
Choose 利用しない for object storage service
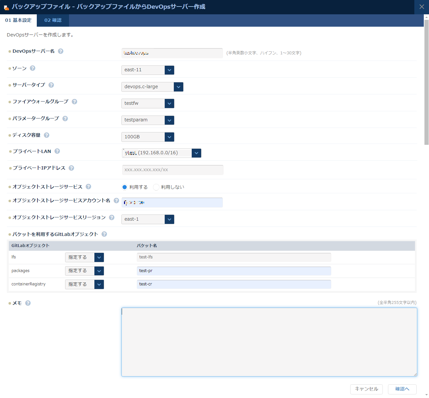[156, 187]
